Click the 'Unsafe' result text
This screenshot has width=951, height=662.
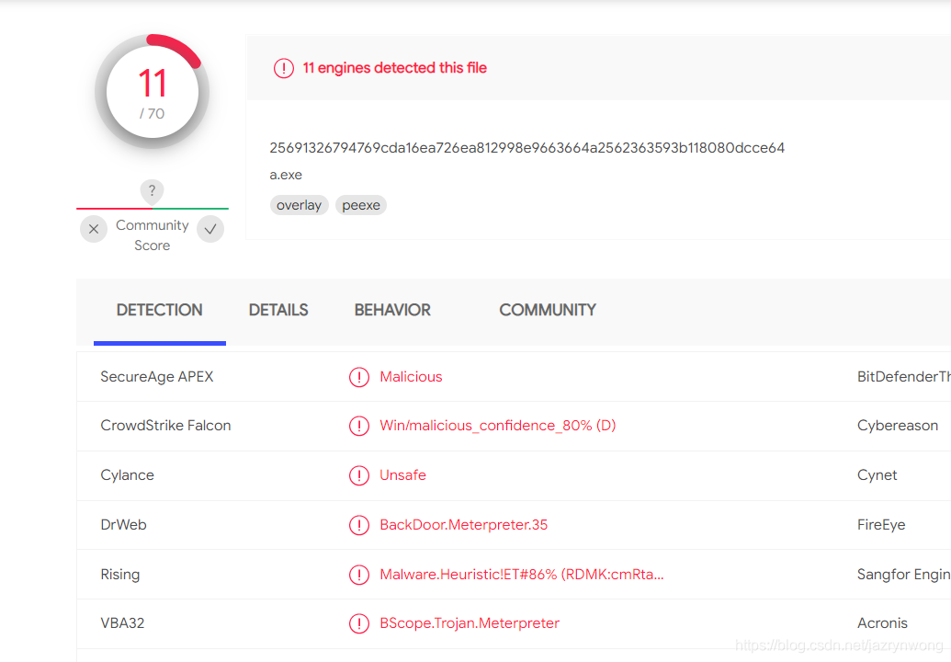tap(402, 475)
